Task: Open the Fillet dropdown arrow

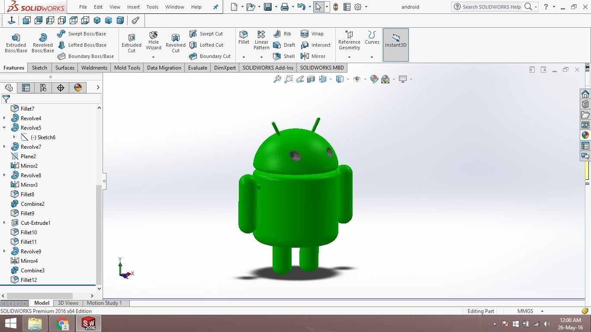Action: [244, 57]
